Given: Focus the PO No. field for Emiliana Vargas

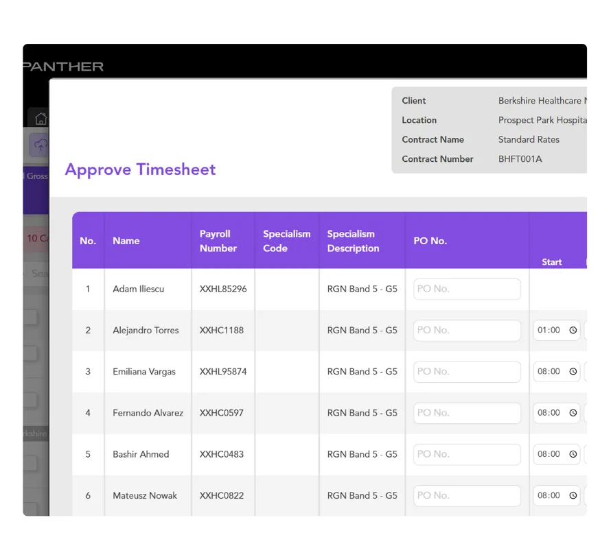Looking at the screenshot, I should (x=467, y=372).
